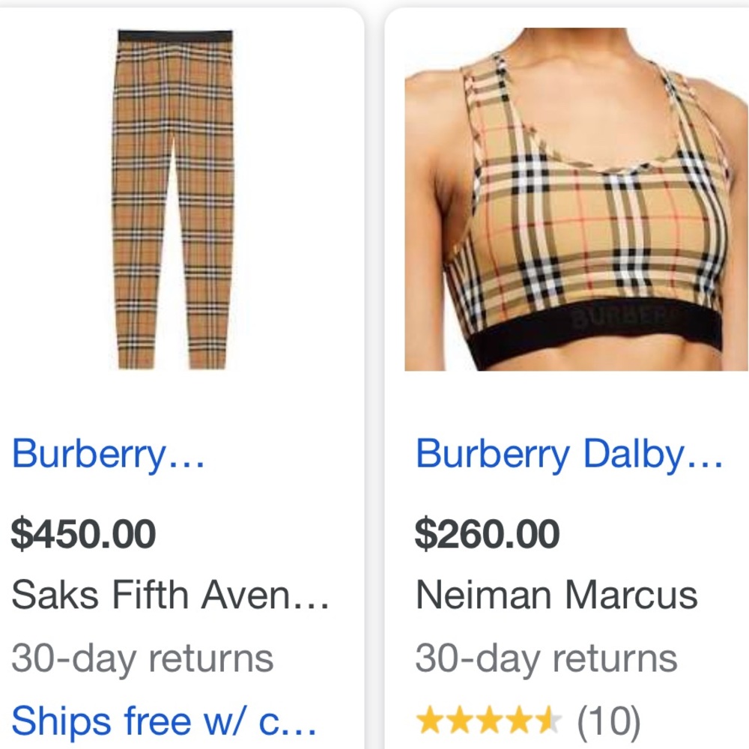The image size is (749, 749).
Task: Click the first gold star in the rating
Action: click(x=431, y=718)
